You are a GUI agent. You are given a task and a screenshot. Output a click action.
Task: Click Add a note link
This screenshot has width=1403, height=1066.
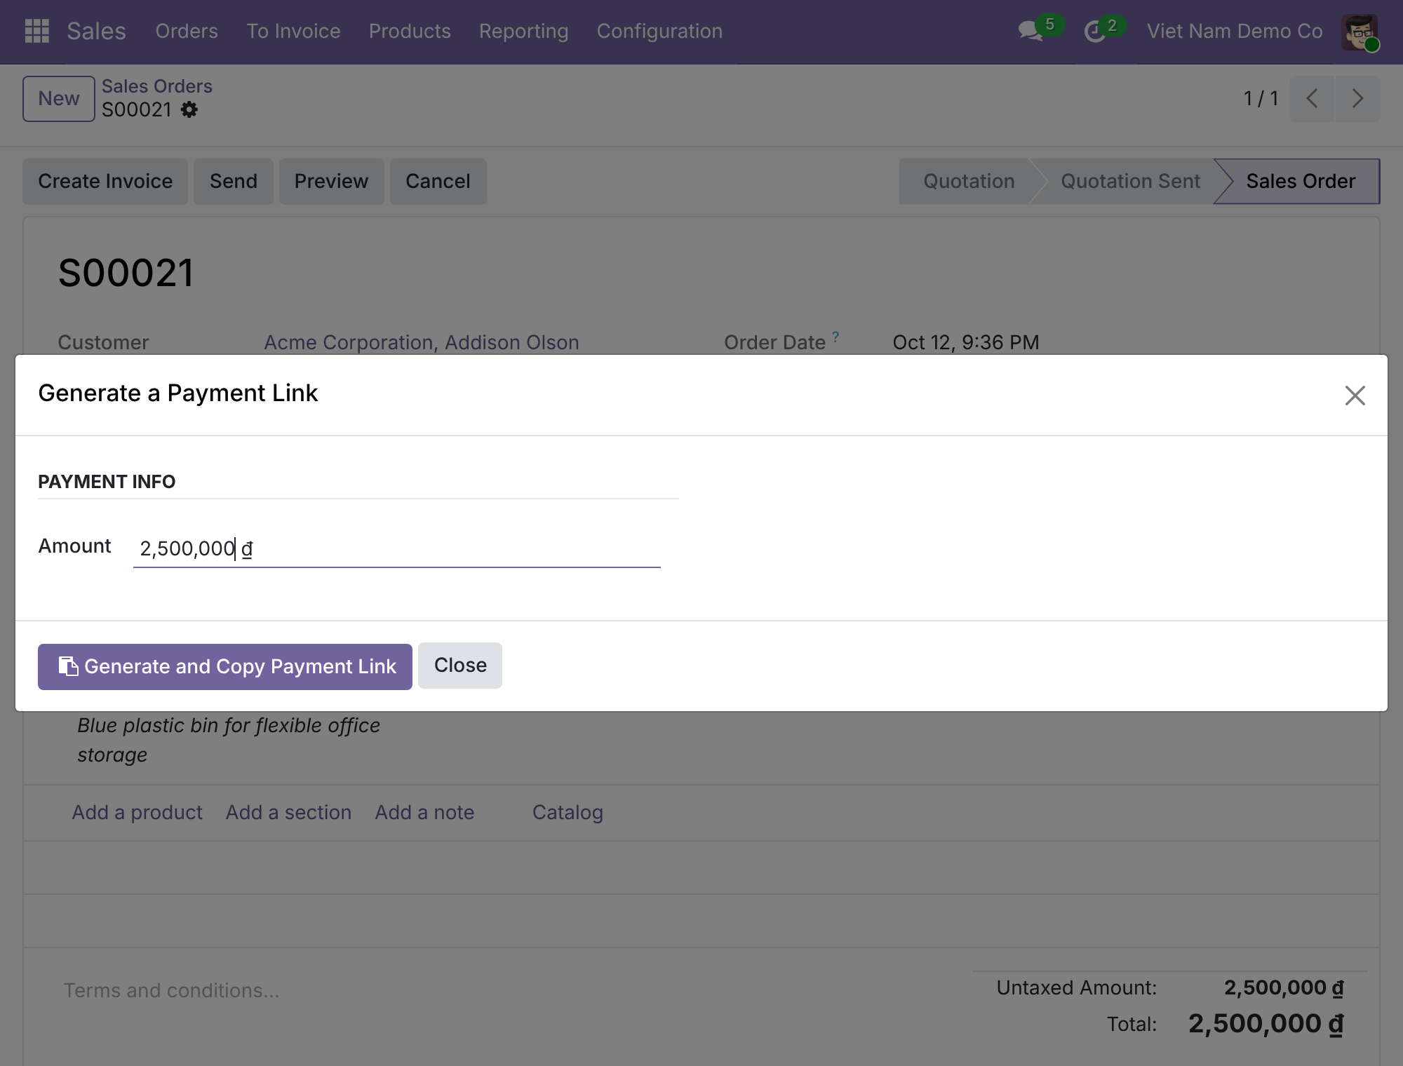[x=424, y=812]
